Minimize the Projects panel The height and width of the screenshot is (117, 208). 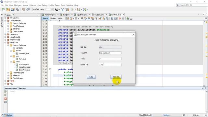pos(39,15)
